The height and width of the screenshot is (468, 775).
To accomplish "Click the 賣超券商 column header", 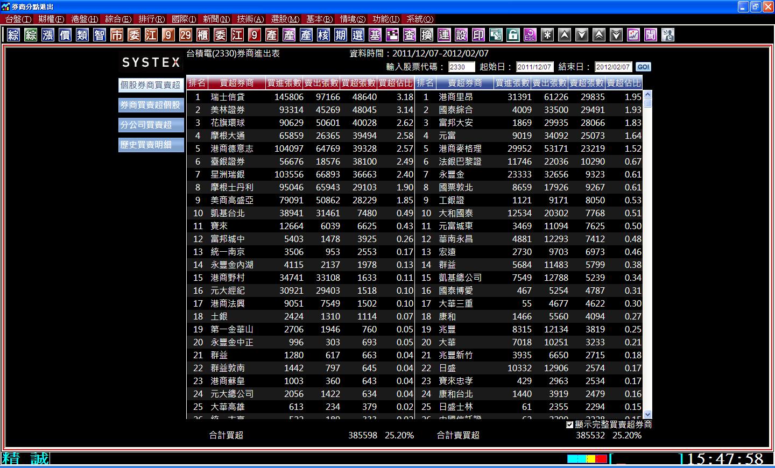I will coord(465,83).
